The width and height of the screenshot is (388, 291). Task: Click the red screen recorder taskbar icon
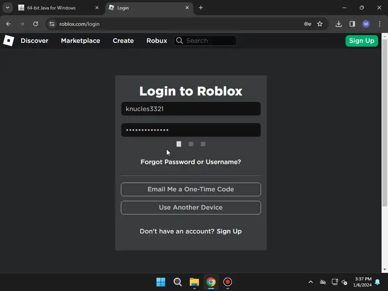pyautogui.click(x=228, y=282)
